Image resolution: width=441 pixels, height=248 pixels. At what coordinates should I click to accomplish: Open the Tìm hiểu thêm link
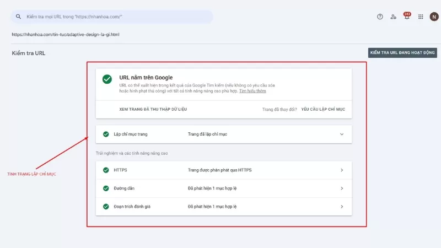pos(252,91)
